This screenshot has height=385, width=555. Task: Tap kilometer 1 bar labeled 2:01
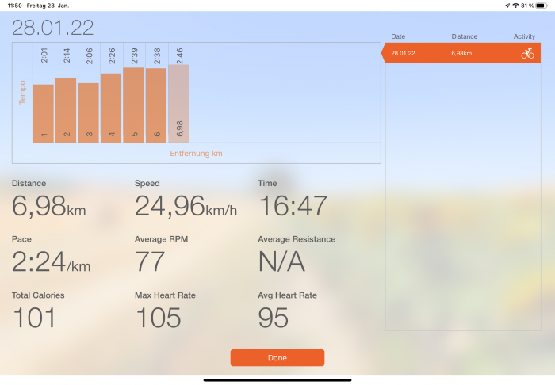click(43, 113)
